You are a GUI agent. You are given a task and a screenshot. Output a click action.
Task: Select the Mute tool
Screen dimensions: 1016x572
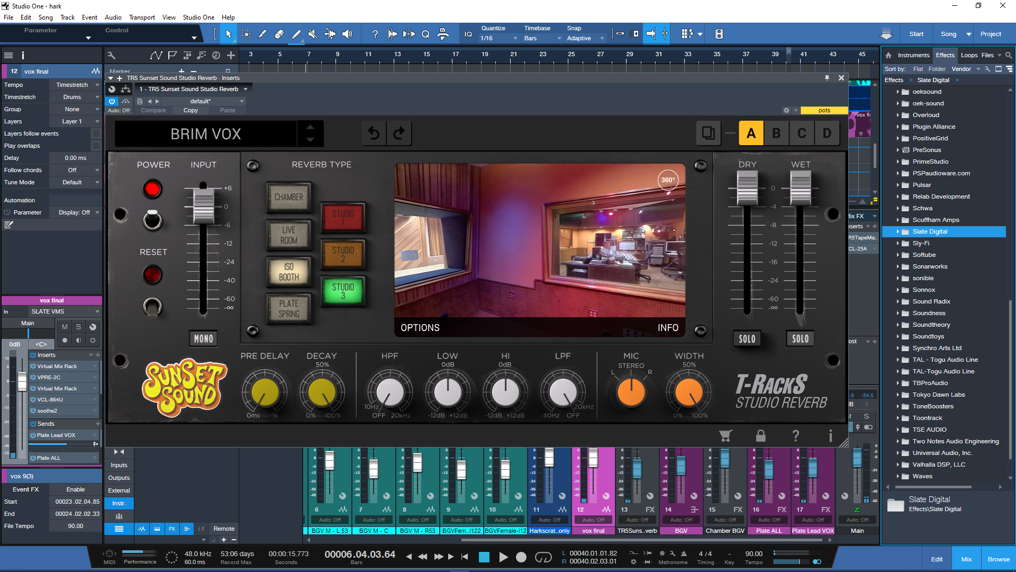coord(313,34)
